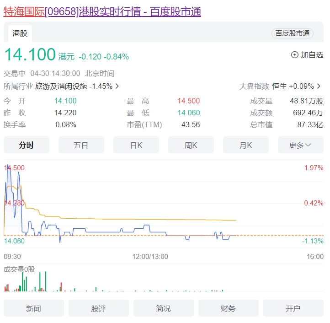The width and height of the screenshot is (330, 323).
Task: Click the 12:00/13:00 time axis label
Action: [x=150, y=257]
